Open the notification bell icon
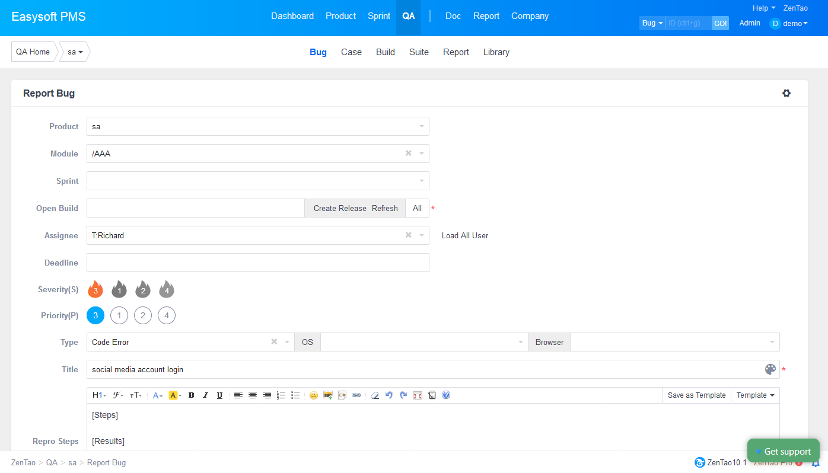The width and height of the screenshot is (828, 473). [x=816, y=462]
